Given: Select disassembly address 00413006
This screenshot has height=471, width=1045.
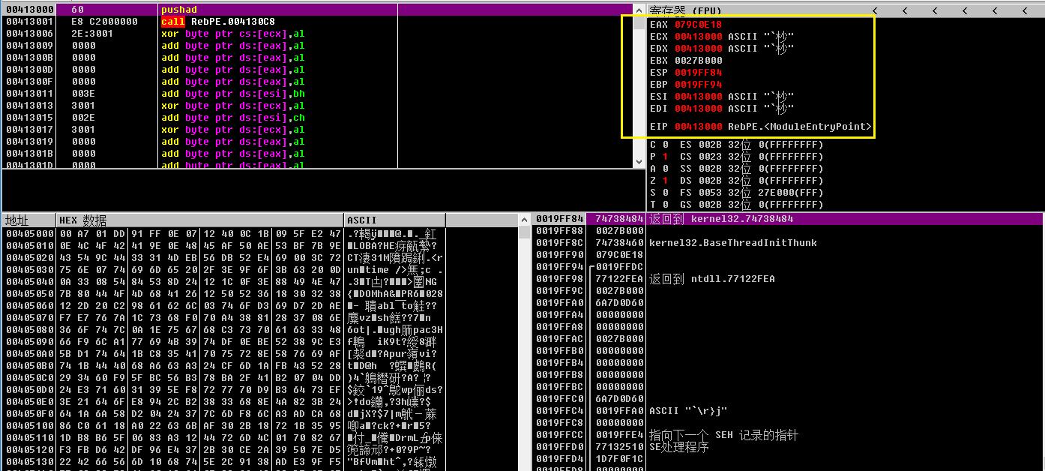Looking at the screenshot, I should [x=29, y=34].
